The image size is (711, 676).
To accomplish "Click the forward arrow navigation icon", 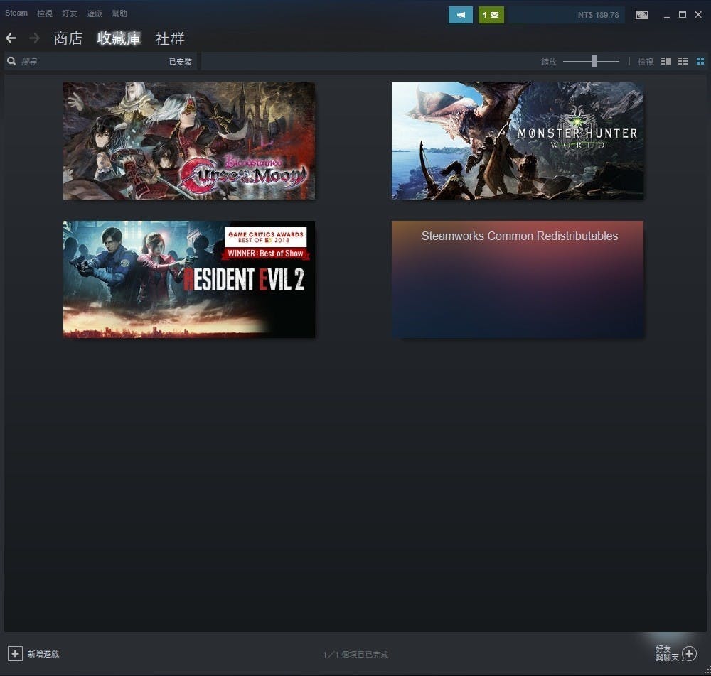I will tap(34, 38).
